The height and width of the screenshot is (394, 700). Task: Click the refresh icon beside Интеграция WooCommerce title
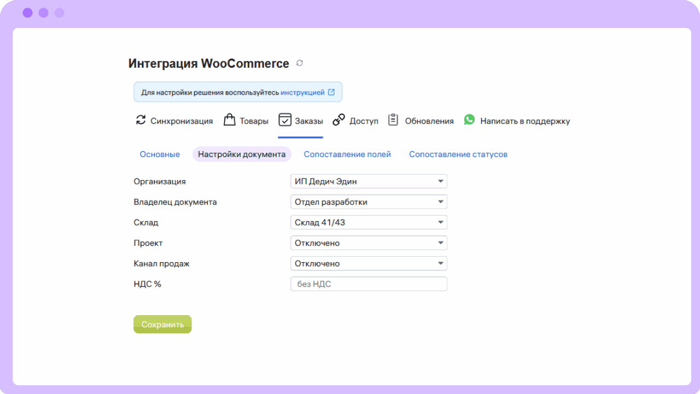pos(300,63)
